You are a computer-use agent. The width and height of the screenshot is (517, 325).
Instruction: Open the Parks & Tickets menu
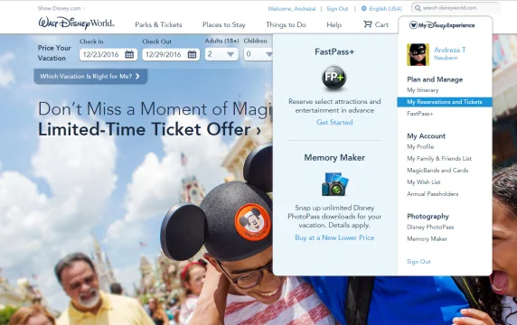pyautogui.click(x=158, y=24)
